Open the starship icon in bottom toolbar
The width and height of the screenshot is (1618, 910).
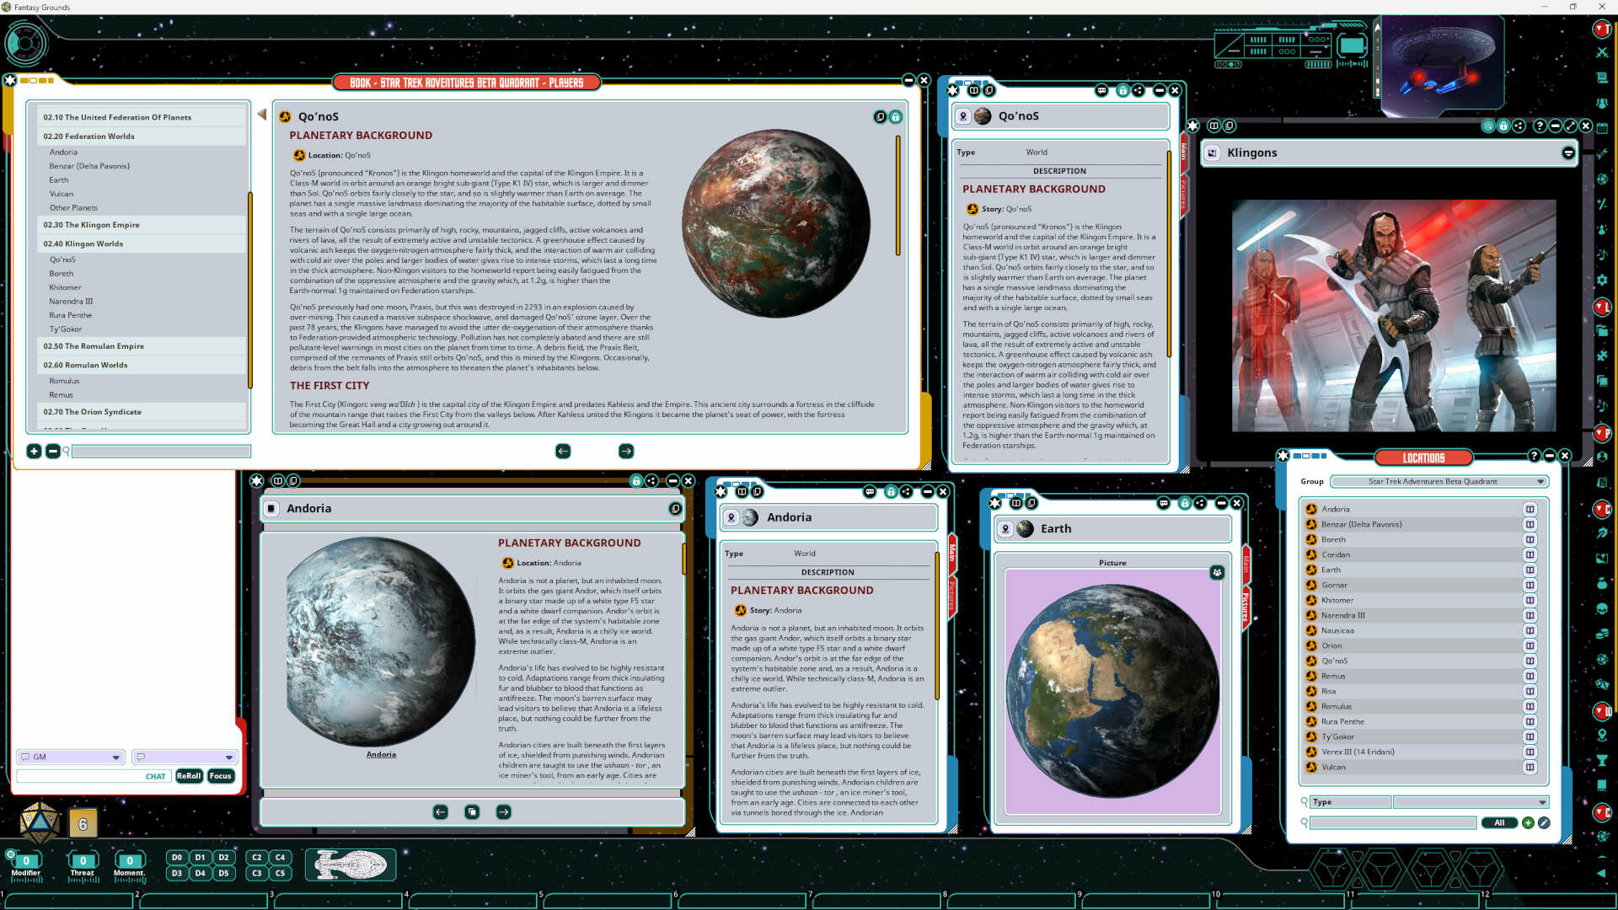(x=350, y=864)
